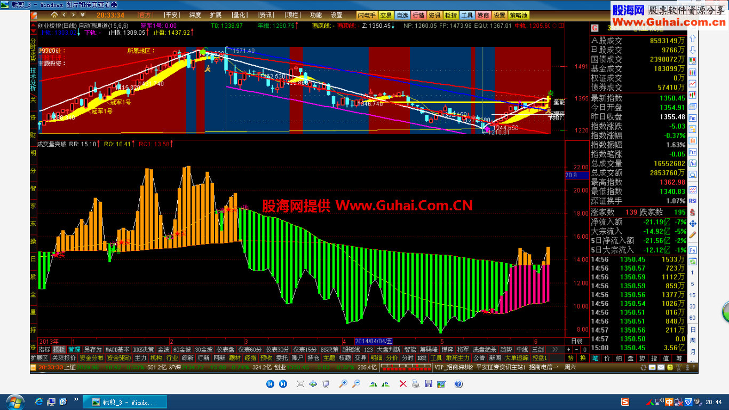Click the 闪电手 button
729x410 pixels.
coord(368,15)
